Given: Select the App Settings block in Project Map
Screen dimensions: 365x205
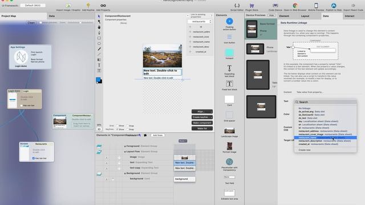Looking at the screenshot, I should pyautogui.click(x=30, y=57).
